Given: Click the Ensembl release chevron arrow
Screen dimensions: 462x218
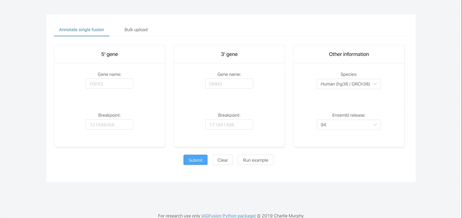Looking at the screenshot, I should pos(375,125).
